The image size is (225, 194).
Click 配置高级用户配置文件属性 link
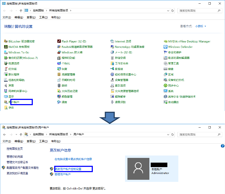(x=23, y=168)
